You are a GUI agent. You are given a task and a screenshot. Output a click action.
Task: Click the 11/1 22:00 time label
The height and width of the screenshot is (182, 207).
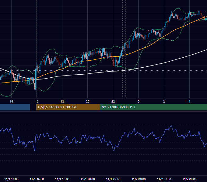pos(113,179)
